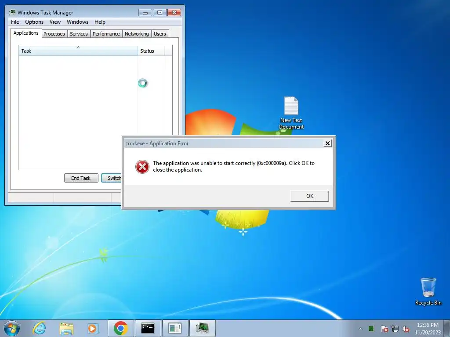Open the Help menu in Task Manager
Screen dimensions: 450x337
100,22
